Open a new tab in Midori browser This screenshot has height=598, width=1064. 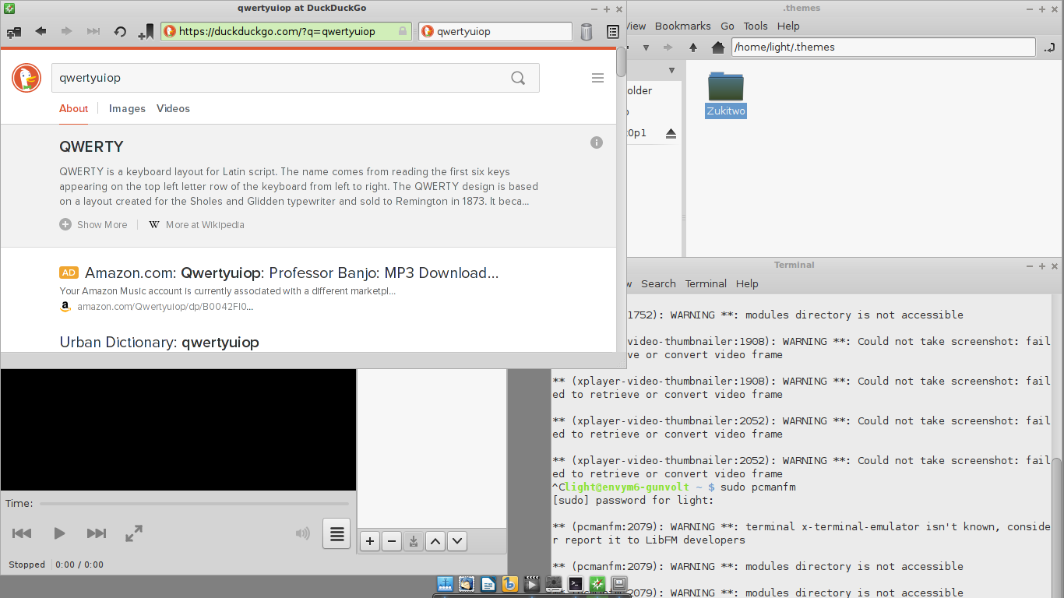[x=14, y=32]
